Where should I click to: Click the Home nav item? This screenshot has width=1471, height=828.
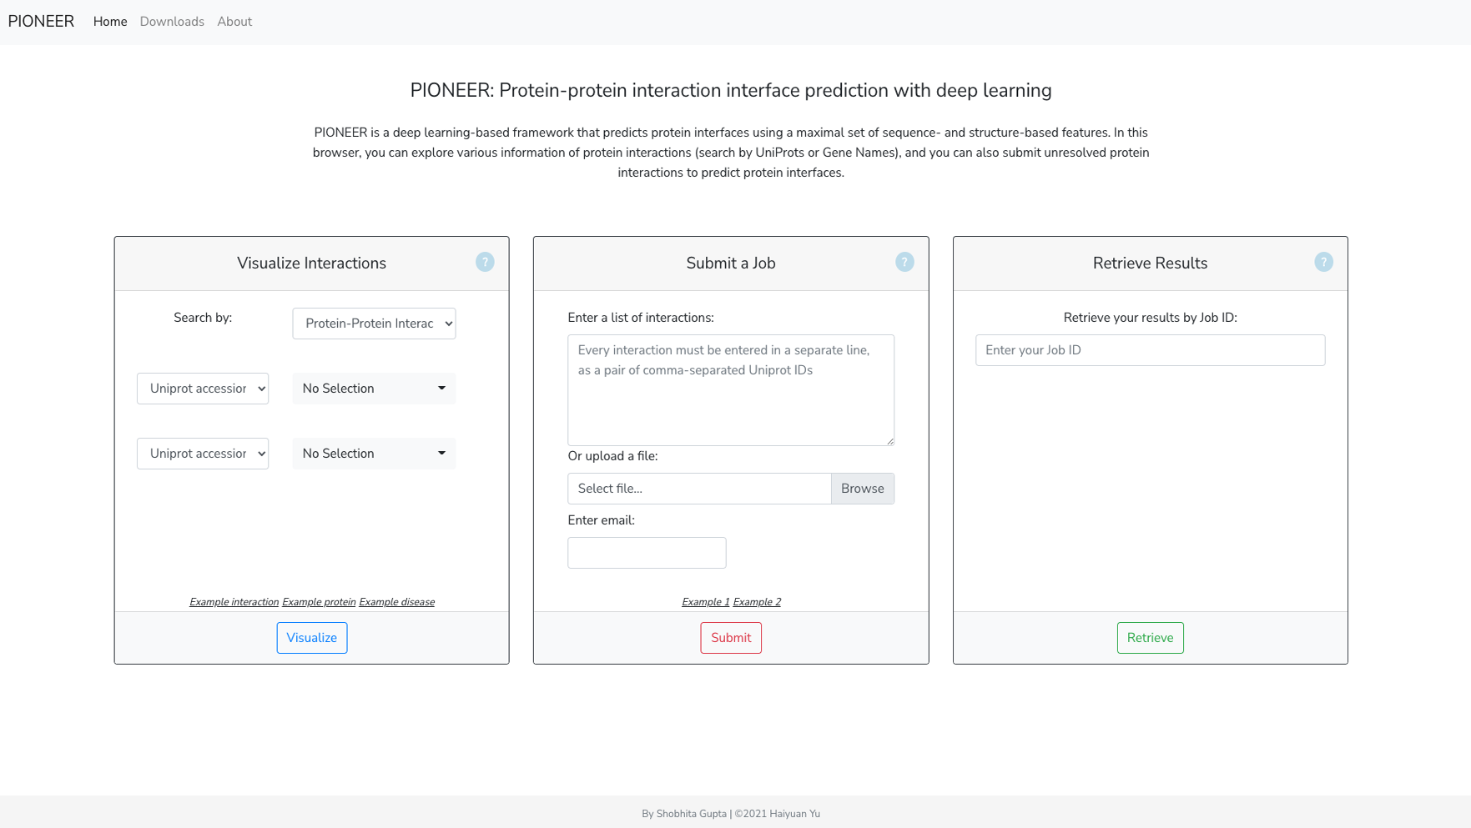point(110,22)
